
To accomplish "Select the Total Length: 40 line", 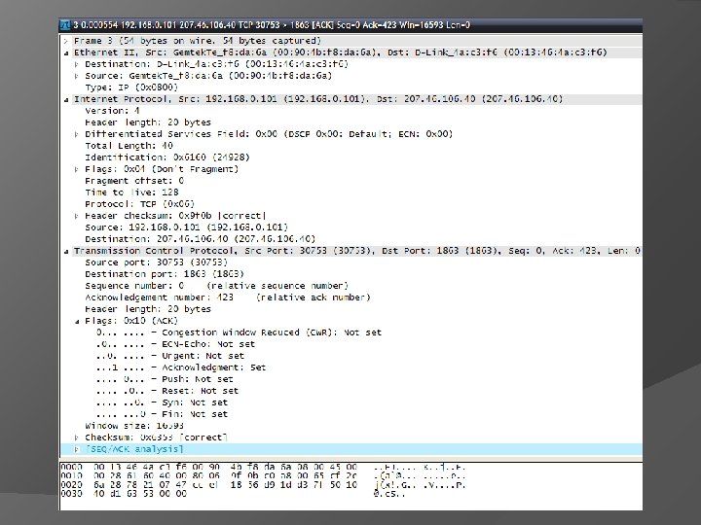I will tap(129, 146).
